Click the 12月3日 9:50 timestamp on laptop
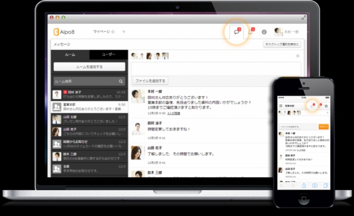Image resolution: width=354 pixels, height=216 pixels. coord(156,113)
